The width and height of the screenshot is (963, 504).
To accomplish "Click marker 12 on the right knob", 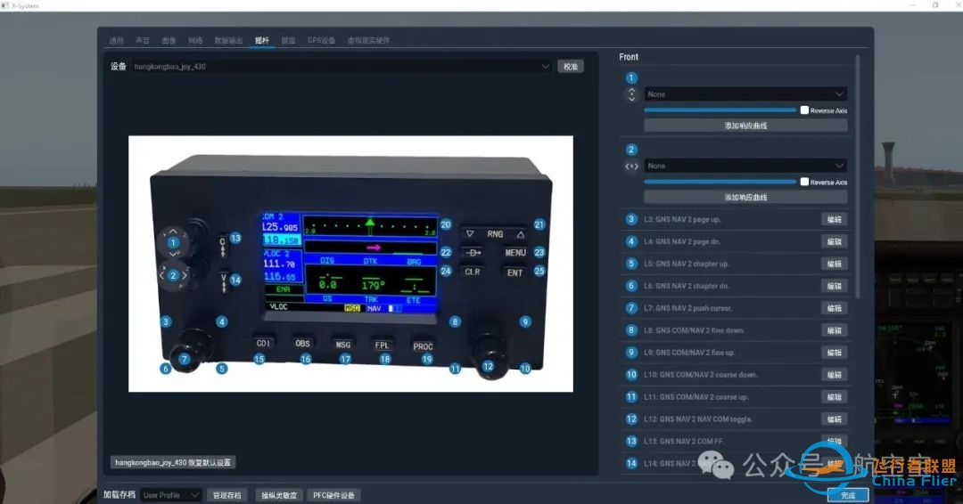I will (x=488, y=366).
